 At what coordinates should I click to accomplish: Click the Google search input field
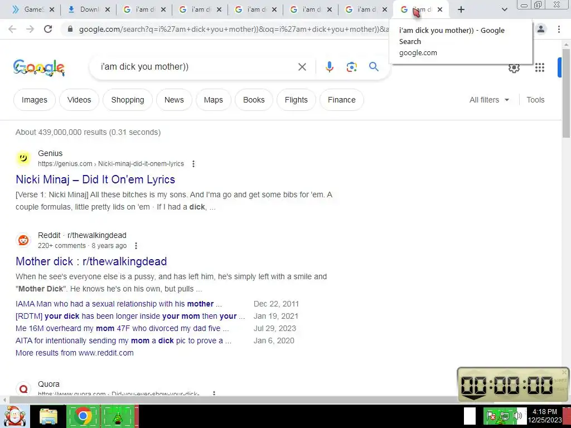point(197,67)
